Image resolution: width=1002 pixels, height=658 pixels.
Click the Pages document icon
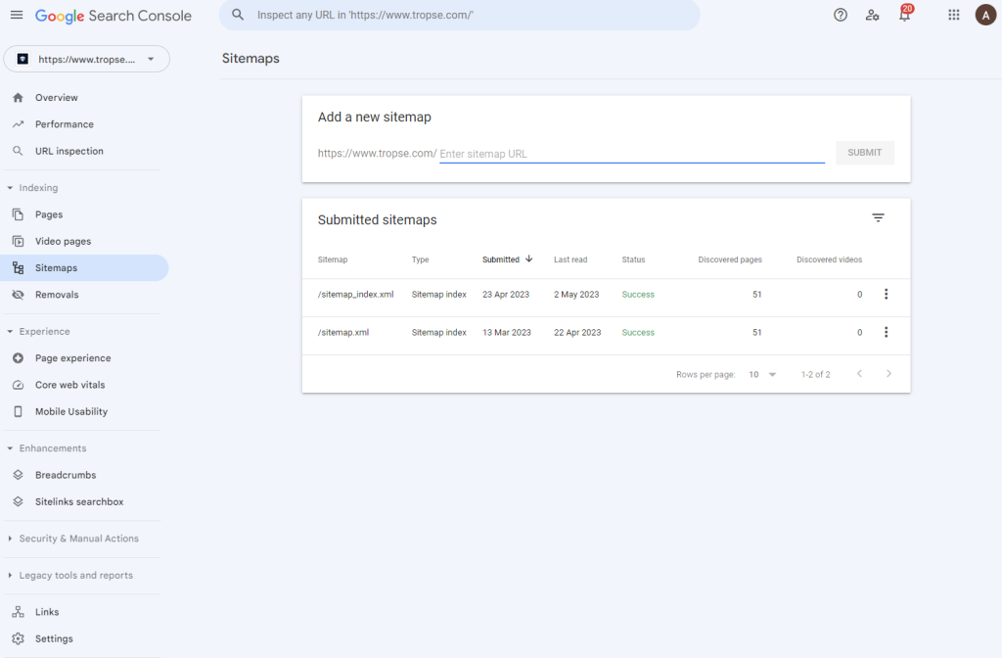18,214
